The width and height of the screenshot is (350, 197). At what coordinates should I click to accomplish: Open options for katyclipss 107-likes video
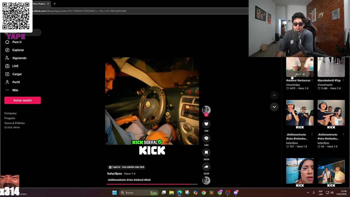[x=312, y=134]
